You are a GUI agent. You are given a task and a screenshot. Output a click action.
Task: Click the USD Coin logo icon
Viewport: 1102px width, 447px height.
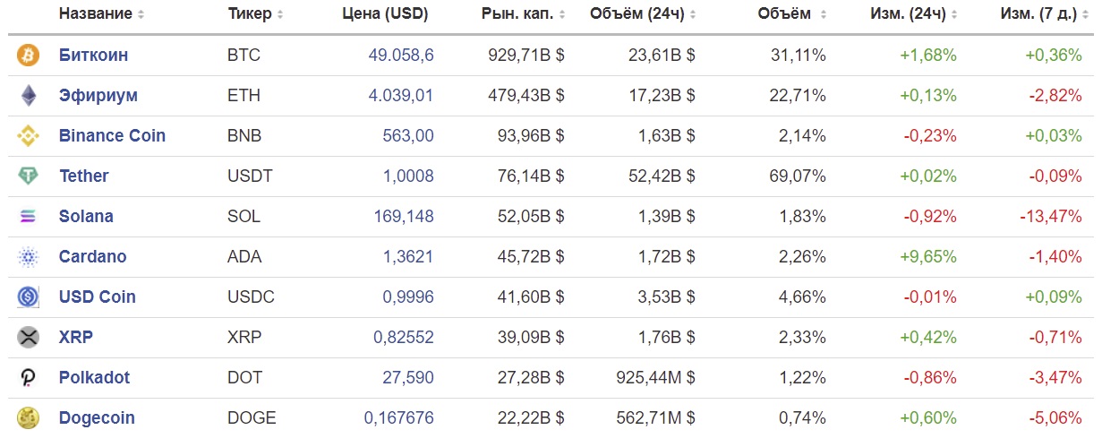point(29,297)
